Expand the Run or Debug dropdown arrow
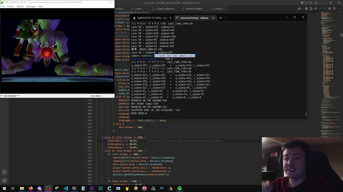This screenshot has height=192, width=343. tap(302, 9)
